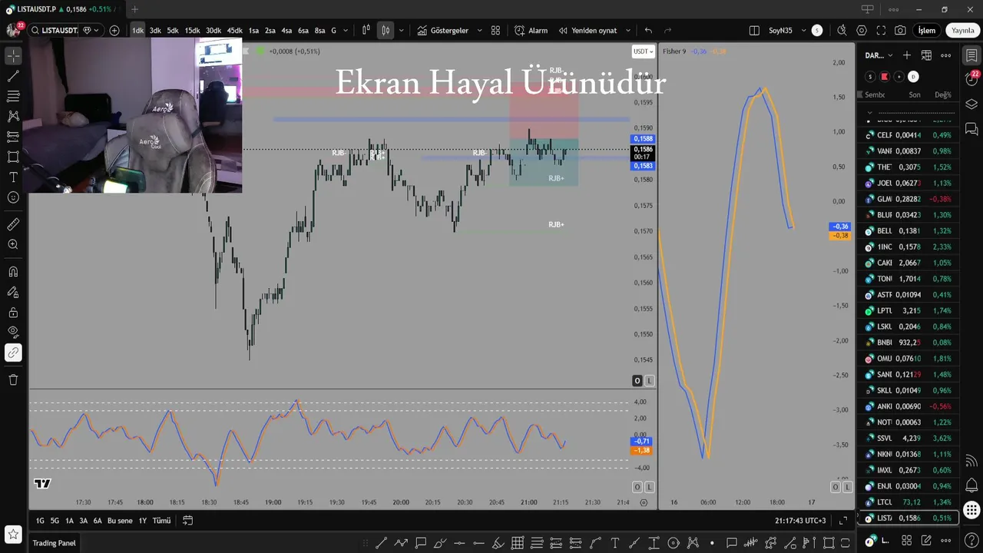Image resolution: width=983 pixels, height=553 pixels.
Task: Select the BNBI watchlist row
Action: [909, 343]
